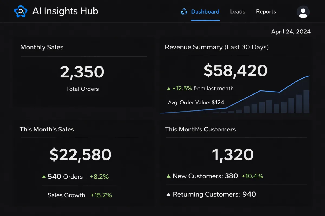Screen dimensions: 325x216
Task: Open the Reports section
Action: 266,12
